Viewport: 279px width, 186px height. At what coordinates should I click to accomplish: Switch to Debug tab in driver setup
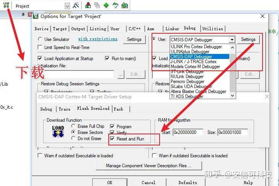46,109
